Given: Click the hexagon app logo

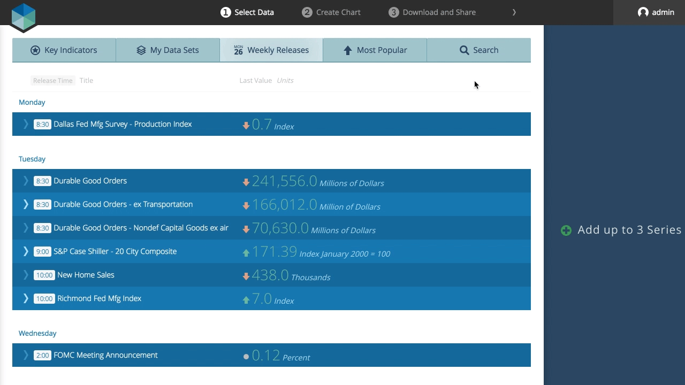Looking at the screenshot, I should 23,16.
